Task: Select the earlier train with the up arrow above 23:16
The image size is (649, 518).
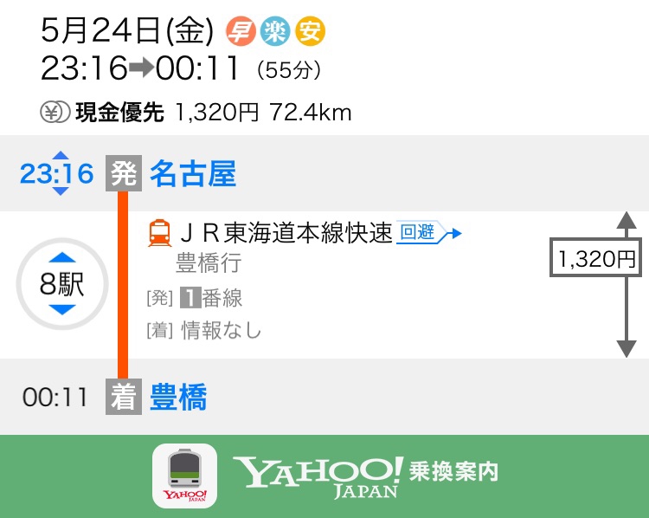Action: click(61, 156)
